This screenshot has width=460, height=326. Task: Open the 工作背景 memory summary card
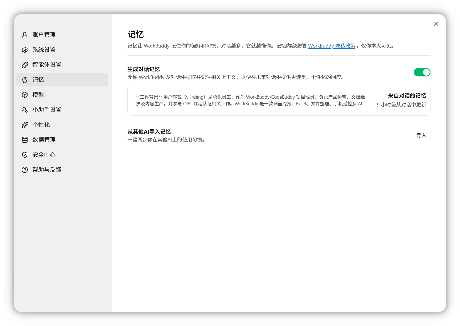click(x=279, y=100)
